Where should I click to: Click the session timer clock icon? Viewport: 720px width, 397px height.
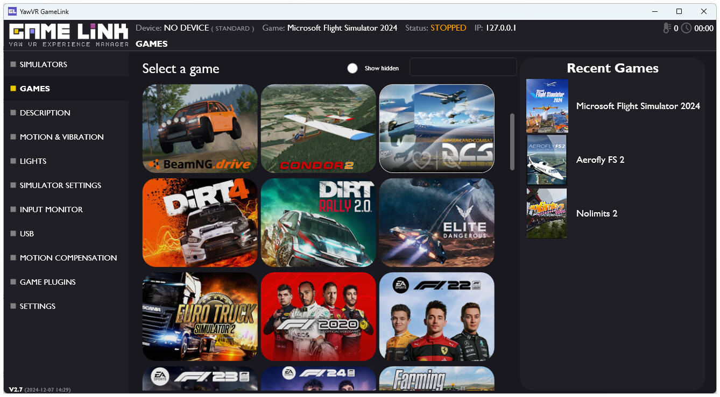tap(686, 28)
